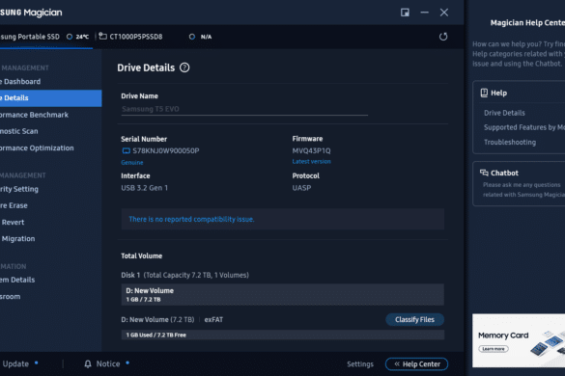Open Supported Features by Model help link
565x376 pixels.
[524, 127]
